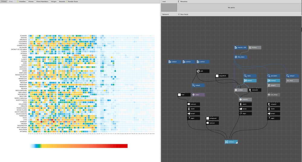Select the palette1 node
Viewport: 302px width, 162px height.
(203, 62)
